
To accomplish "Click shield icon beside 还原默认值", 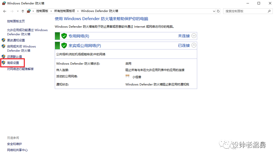I will pos(4,57).
